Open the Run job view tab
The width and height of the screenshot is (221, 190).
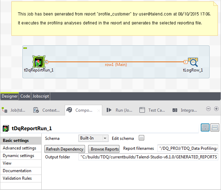pos(119,110)
